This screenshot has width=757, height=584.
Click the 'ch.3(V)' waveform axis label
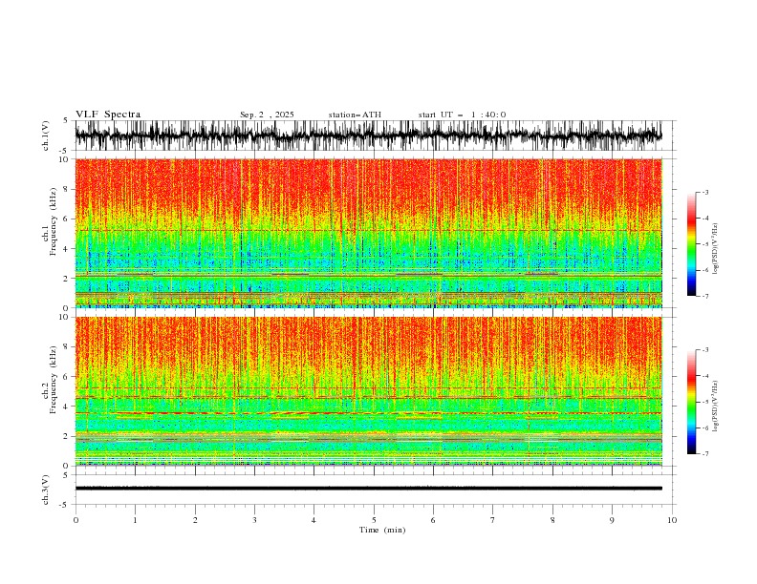pos(46,490)
